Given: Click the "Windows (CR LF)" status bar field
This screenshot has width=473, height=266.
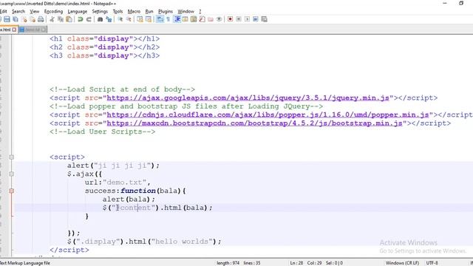Looking at the screenshot, I should pyautogui.click(x=402, y=263).
